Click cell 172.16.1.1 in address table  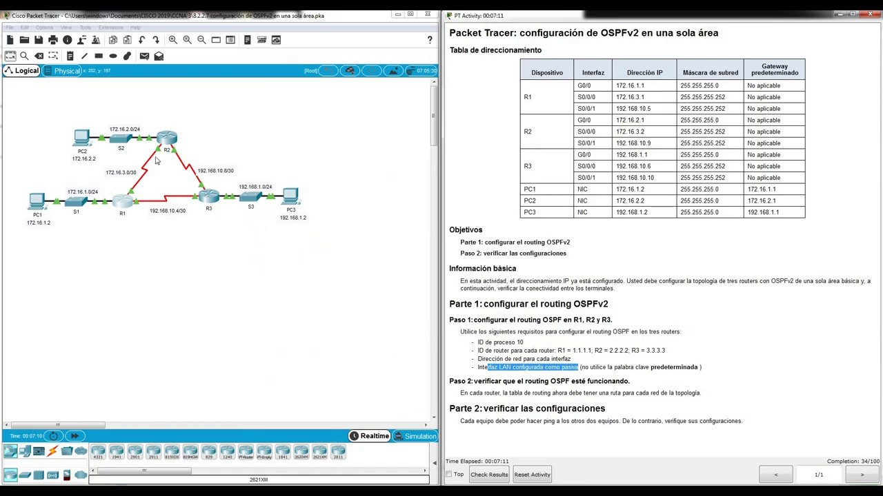[645, 85]
